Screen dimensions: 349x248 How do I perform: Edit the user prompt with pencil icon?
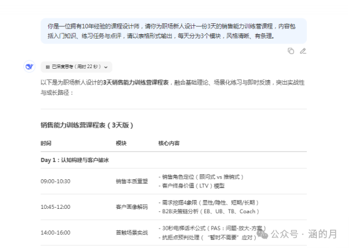click(303, 51)
